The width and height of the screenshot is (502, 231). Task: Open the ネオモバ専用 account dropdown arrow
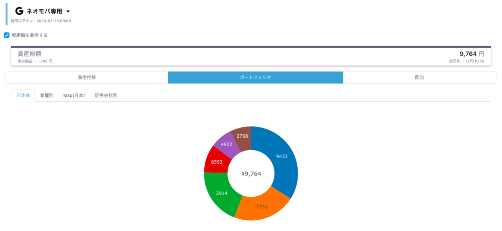pos(68,12)
